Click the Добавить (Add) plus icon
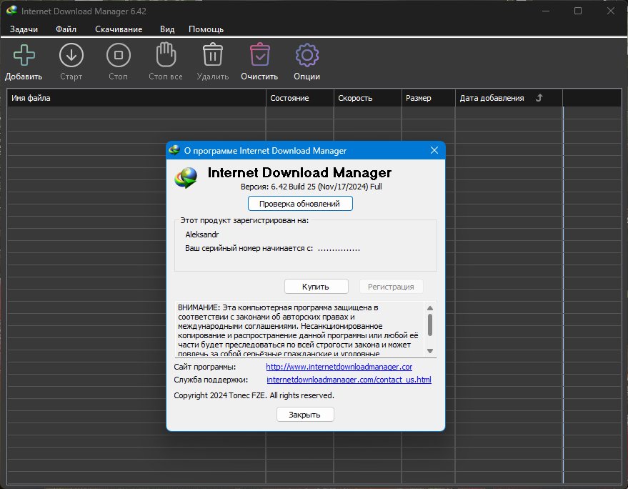Viewport: 628px width, 489px height. 24,55
